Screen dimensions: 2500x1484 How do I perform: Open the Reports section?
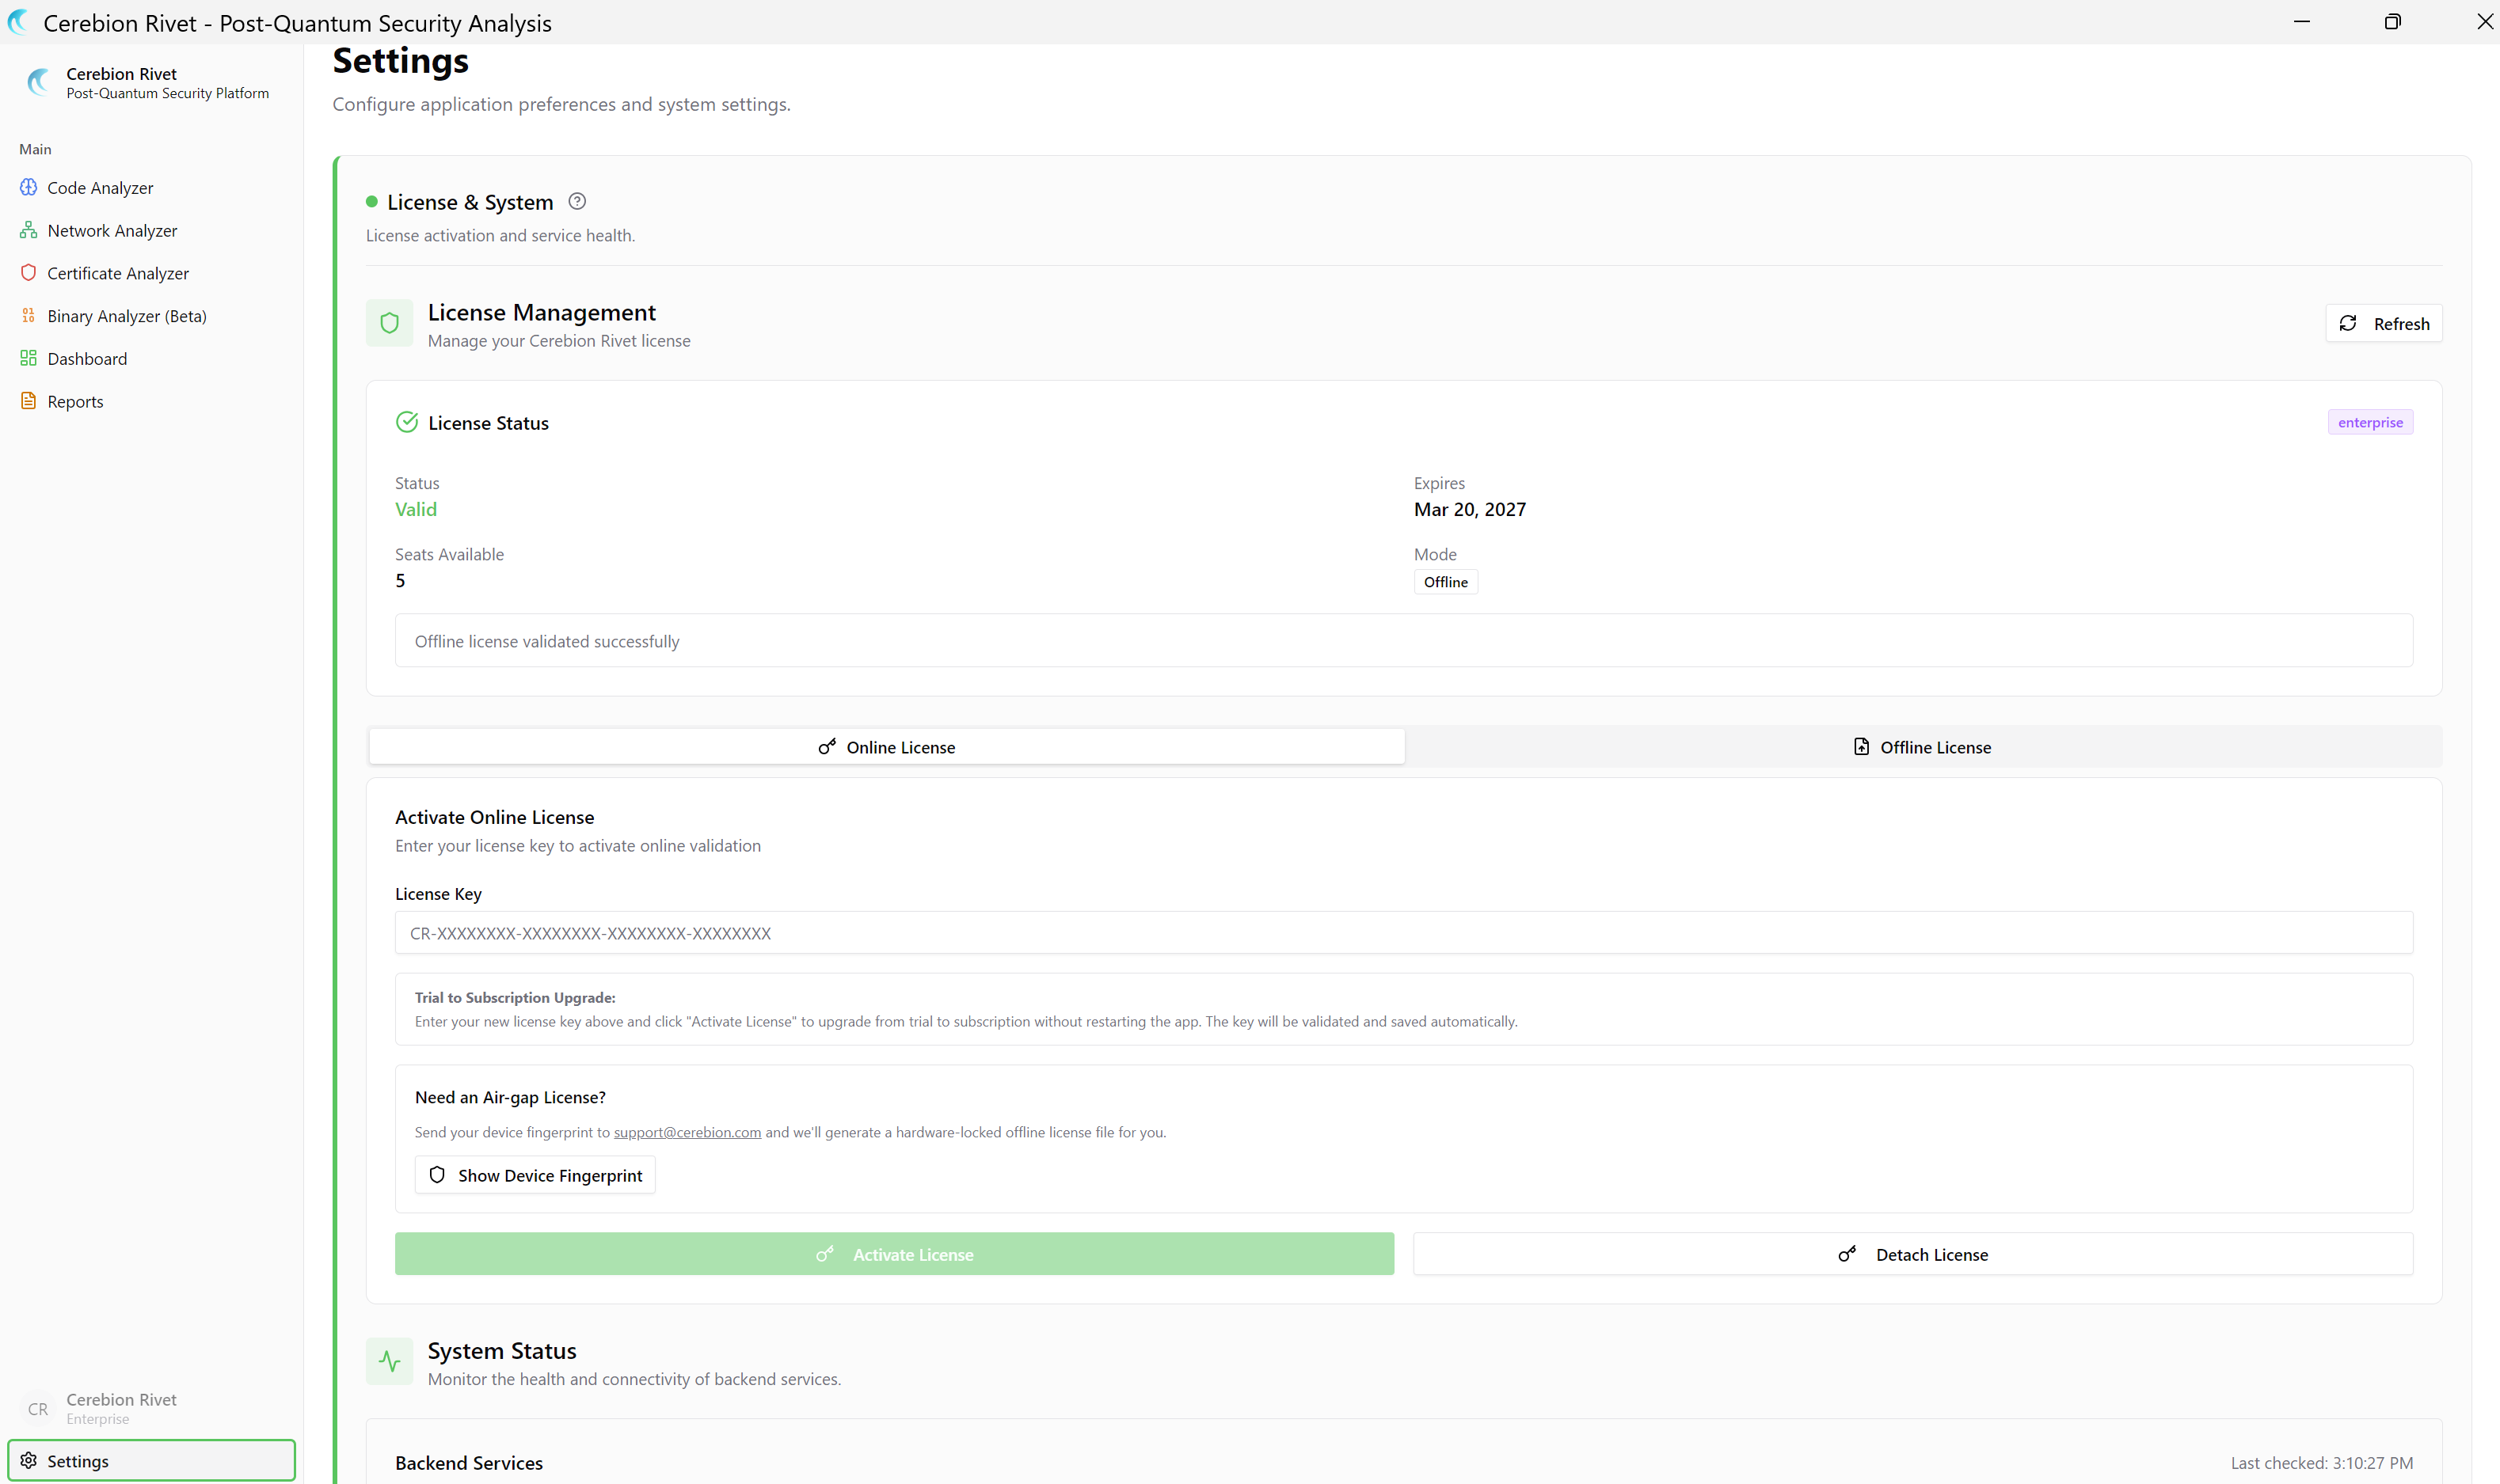[152, 401]
